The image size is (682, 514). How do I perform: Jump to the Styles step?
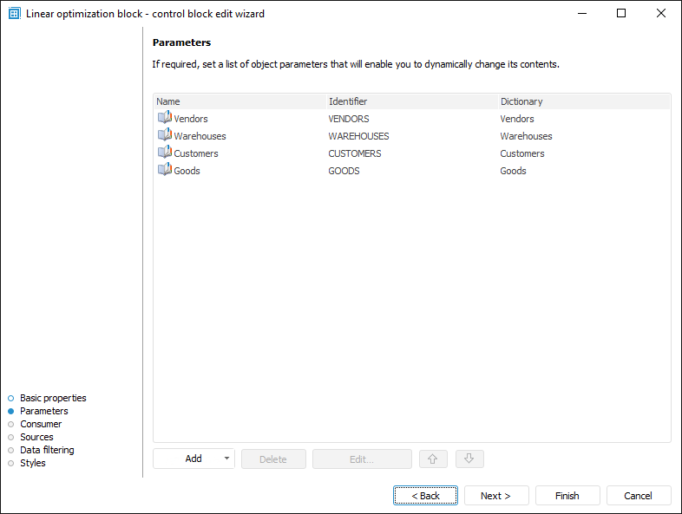coord(33,463)
